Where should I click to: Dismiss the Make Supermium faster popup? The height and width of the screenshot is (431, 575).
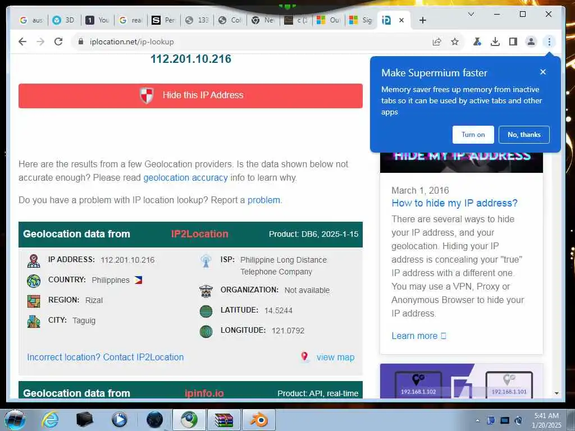[543, 72]
